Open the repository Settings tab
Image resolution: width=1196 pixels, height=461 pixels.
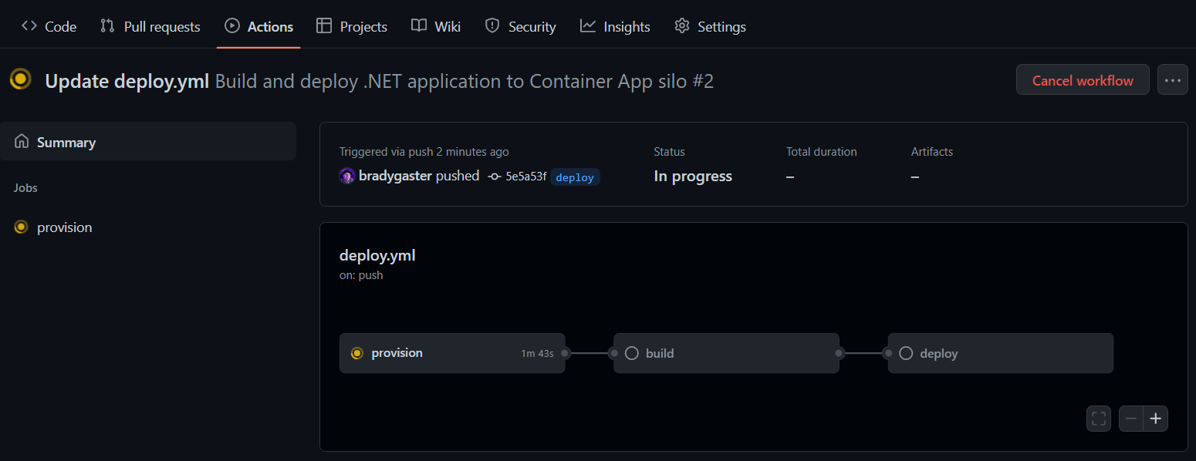[710, 26]
